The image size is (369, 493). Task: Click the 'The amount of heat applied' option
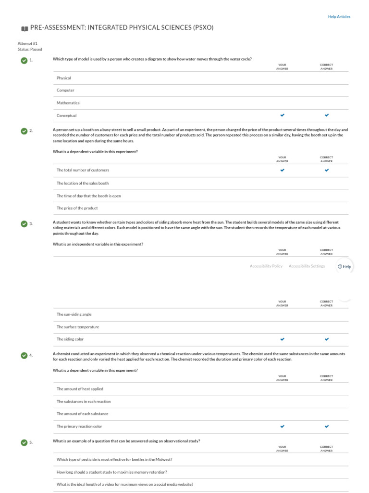point(201,389)
